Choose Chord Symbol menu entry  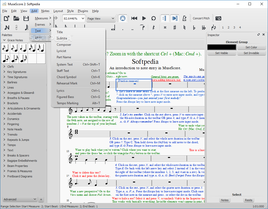[x=78, y=77]
